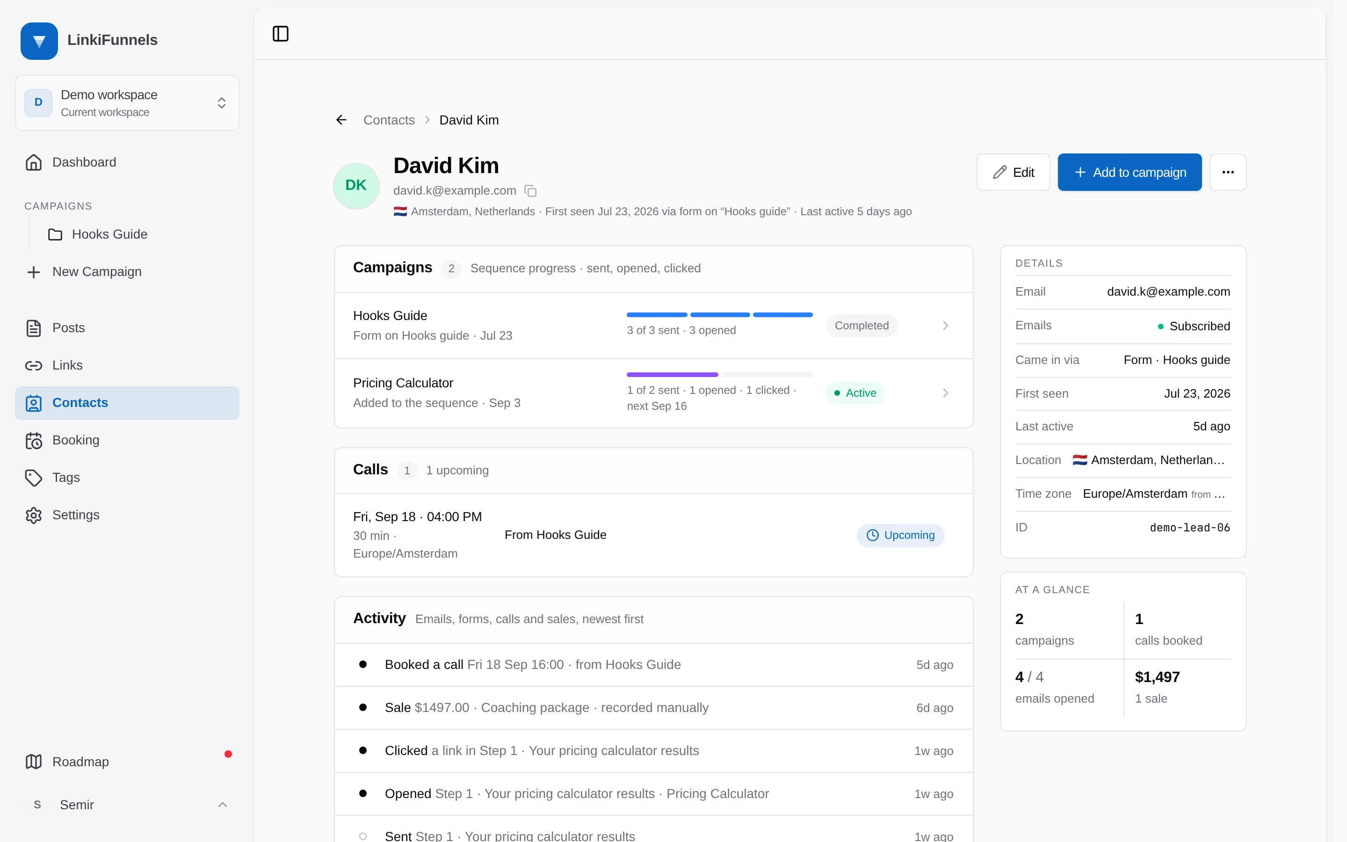
Task: Click the Semir S avatar
Action: (37, 805)
